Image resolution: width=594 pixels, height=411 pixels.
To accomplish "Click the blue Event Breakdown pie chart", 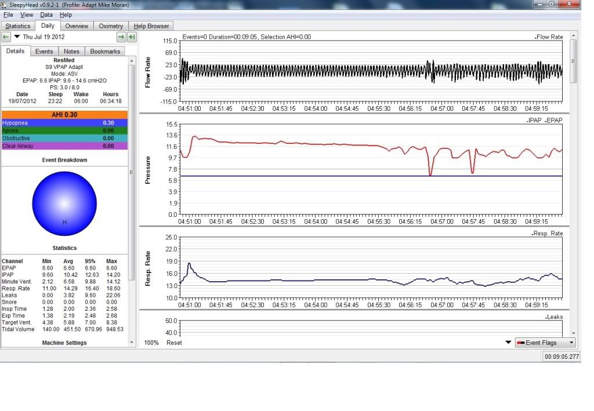I will [x=64, y=203].
